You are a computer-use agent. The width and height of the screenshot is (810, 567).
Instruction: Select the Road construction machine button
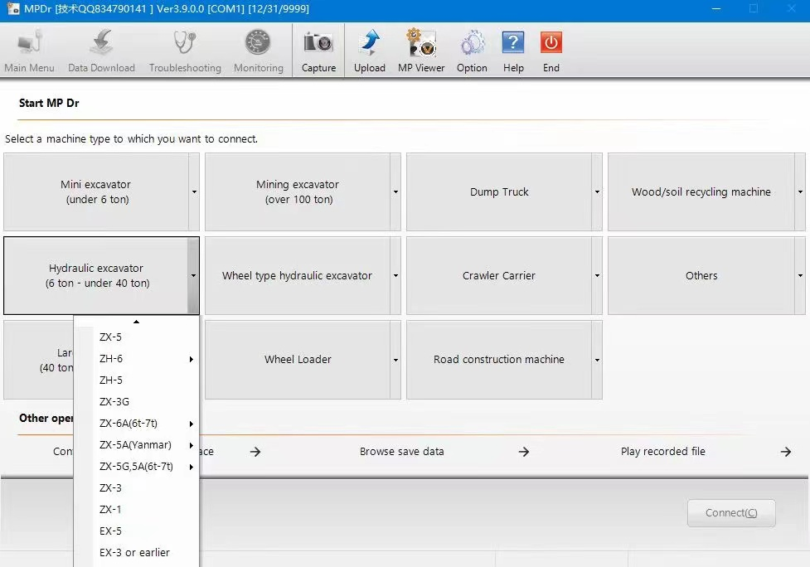498,360
